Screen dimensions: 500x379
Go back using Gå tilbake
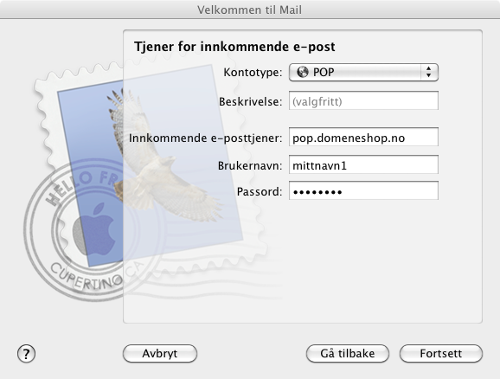[347, 354]
